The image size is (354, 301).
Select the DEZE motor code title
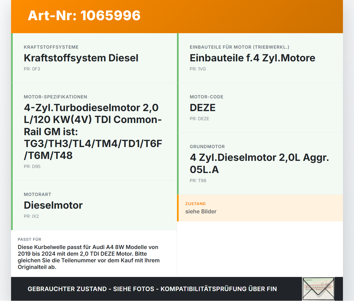pyautogui.click(x=203, y=108)
